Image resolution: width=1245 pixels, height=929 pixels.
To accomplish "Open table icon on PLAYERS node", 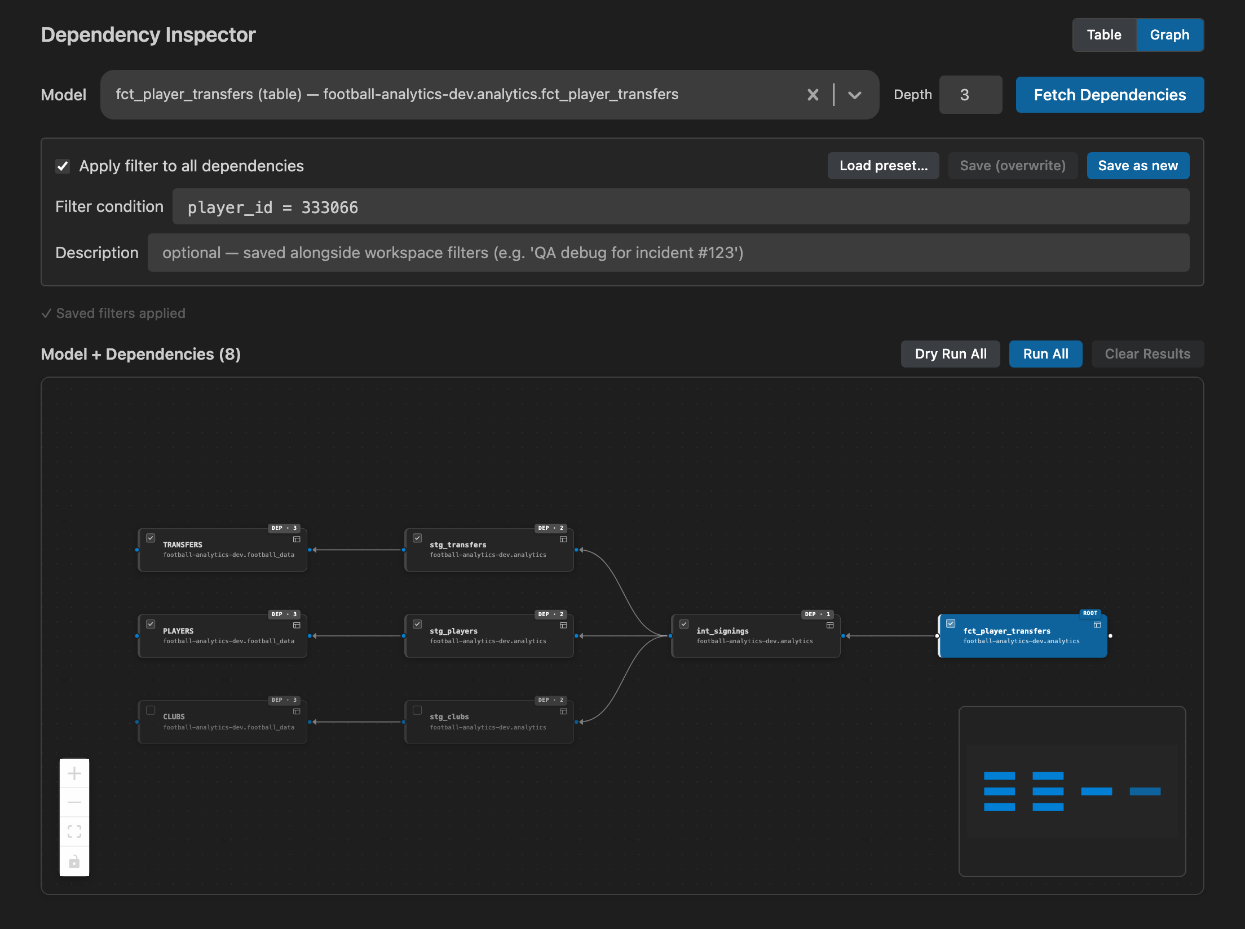I will pyautogui.click(x=297, y=626).
